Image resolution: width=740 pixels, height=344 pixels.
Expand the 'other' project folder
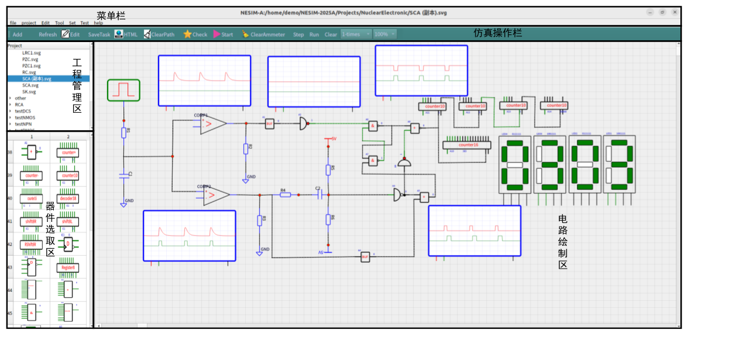tap(11, 98)
